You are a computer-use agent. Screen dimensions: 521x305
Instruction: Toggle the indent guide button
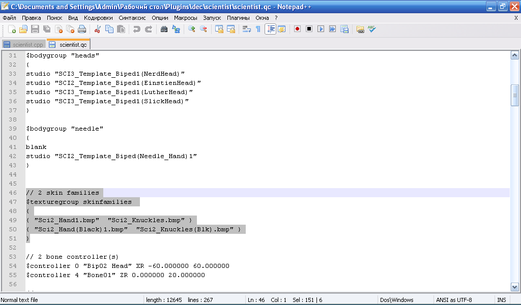tap(271, 29)
